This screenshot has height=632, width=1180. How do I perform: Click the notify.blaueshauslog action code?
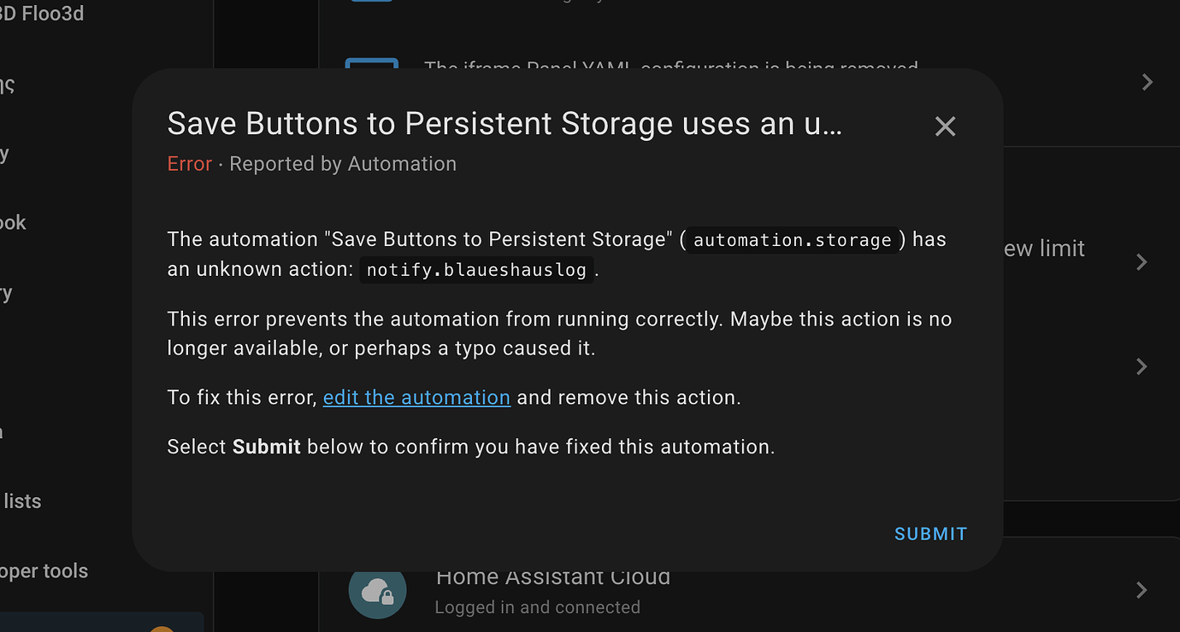tap(476, 270)
